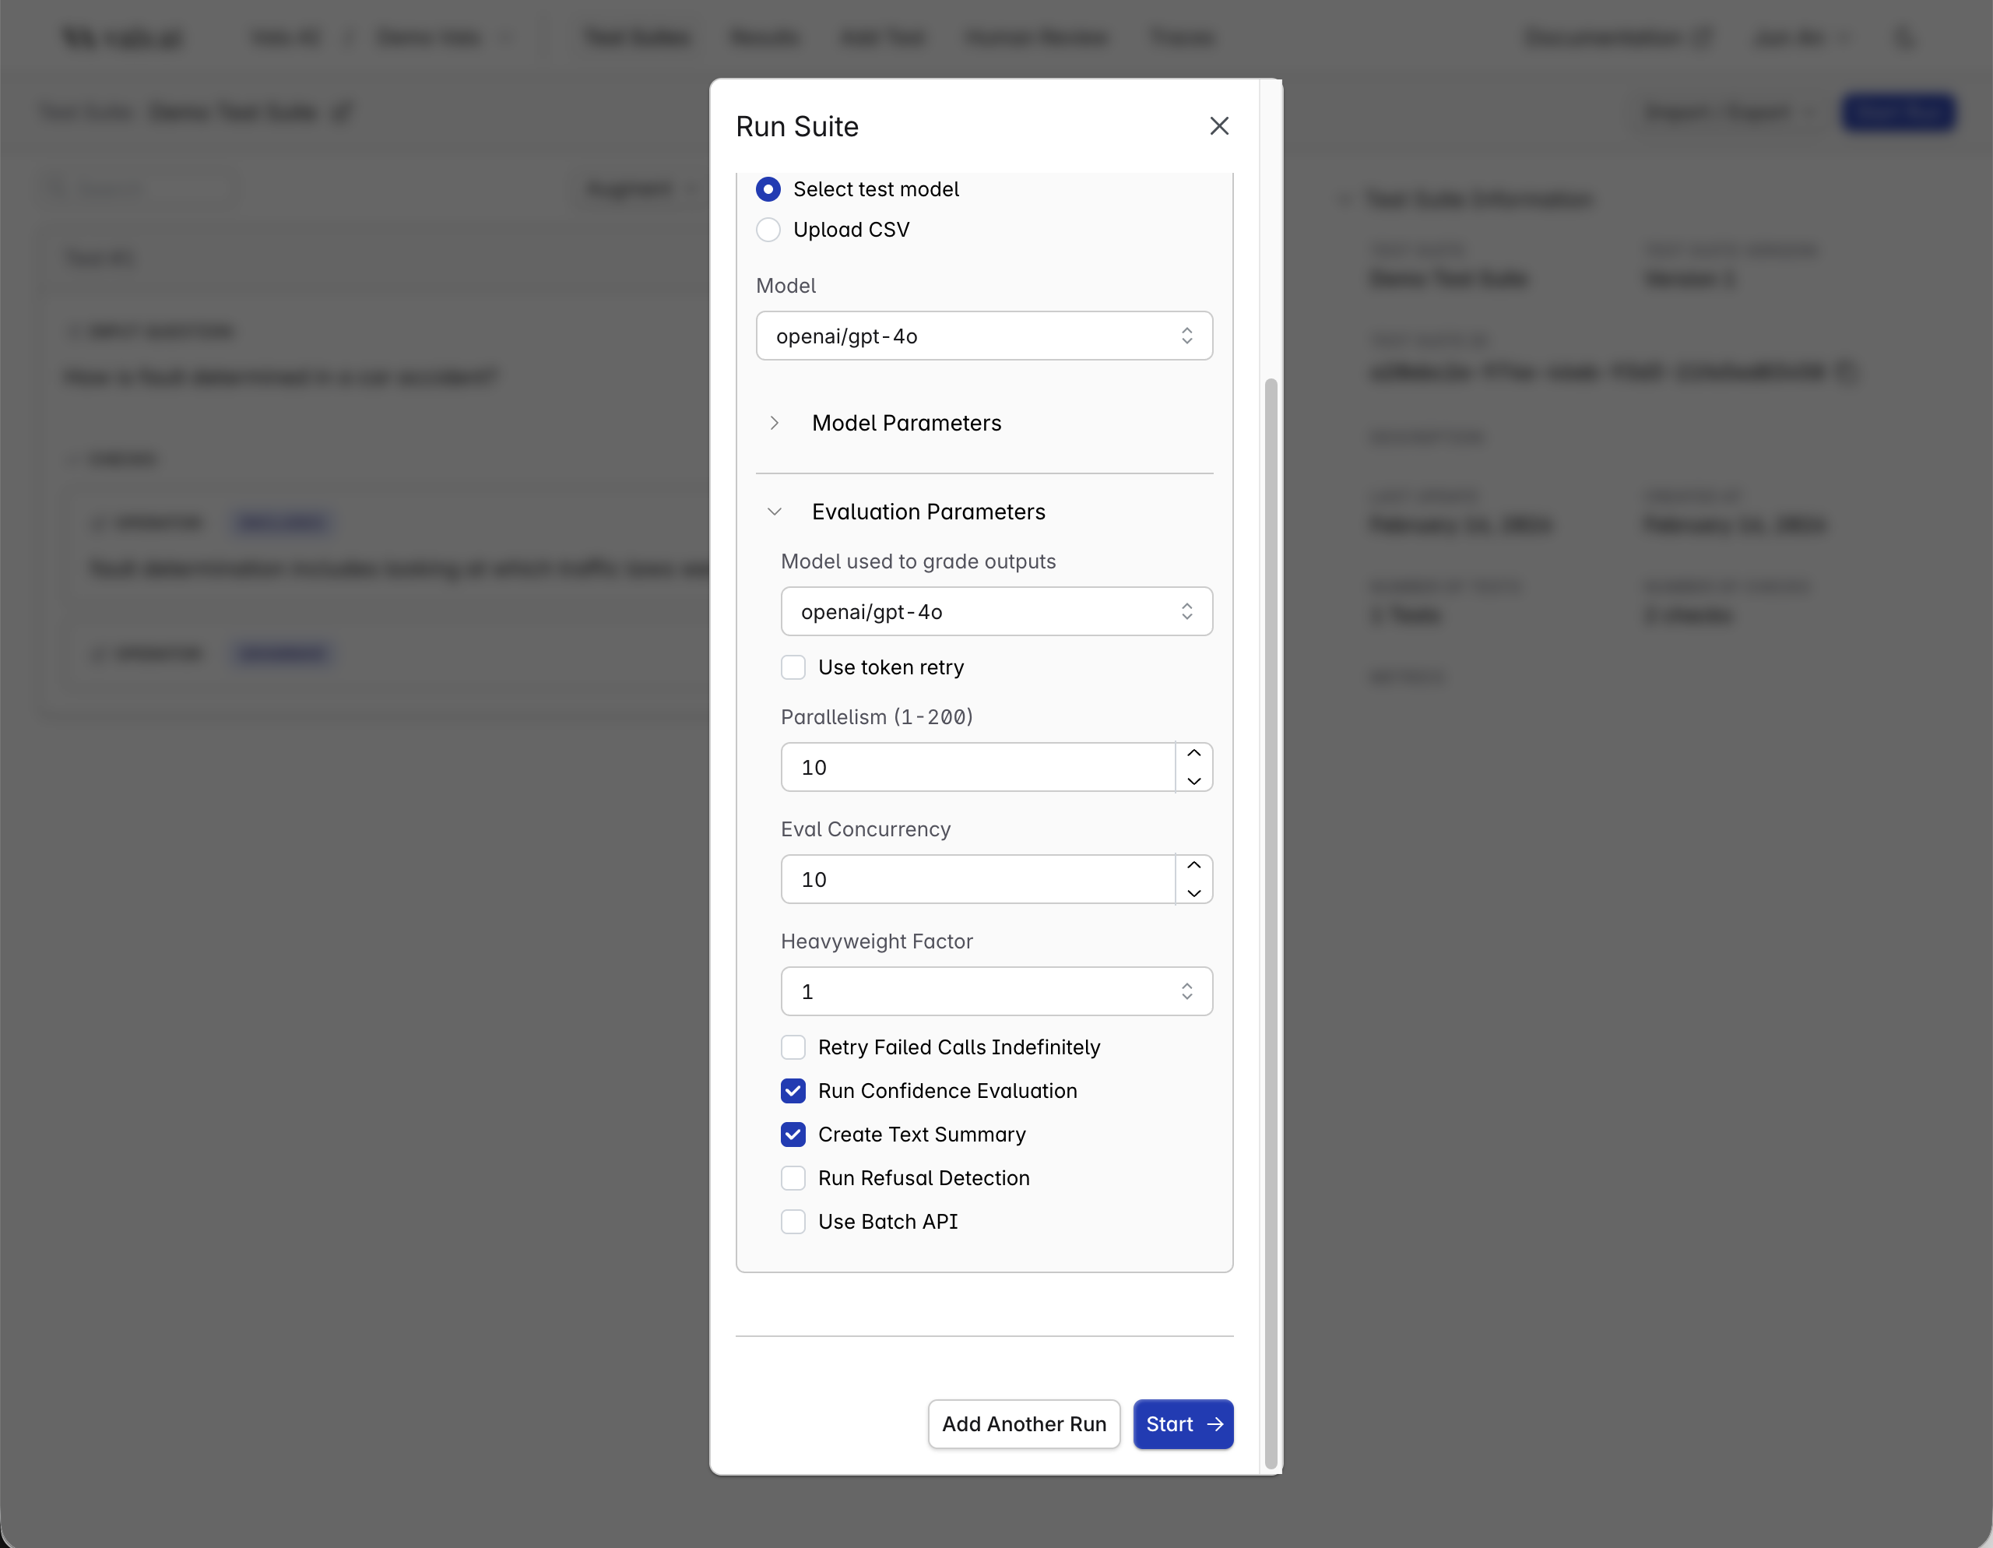1993x1548 pixels.
Task: Open the Heavyweight Factor dropdown
Action: [996, 991]
